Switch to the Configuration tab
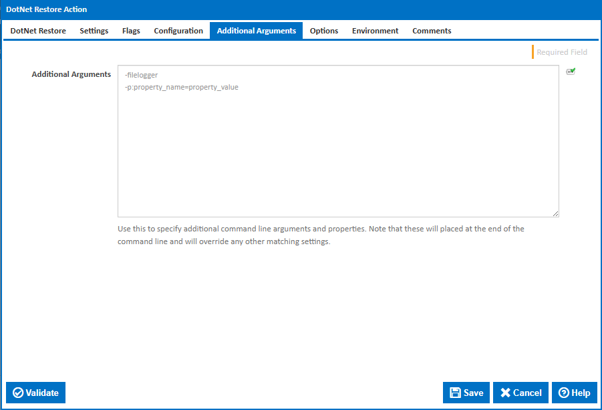 (178, 30)
